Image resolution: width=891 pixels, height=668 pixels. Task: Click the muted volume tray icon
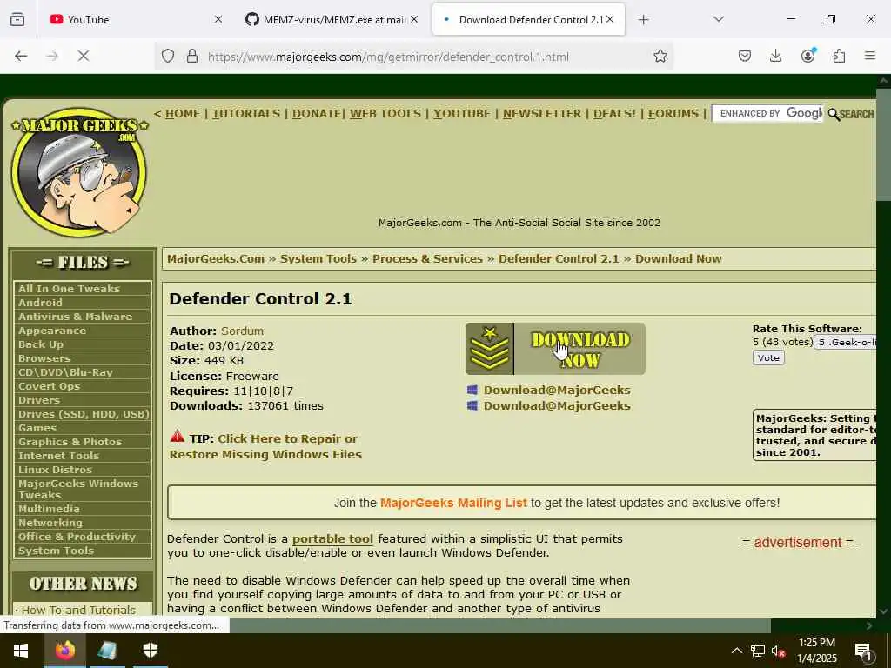tap(777, 651)
